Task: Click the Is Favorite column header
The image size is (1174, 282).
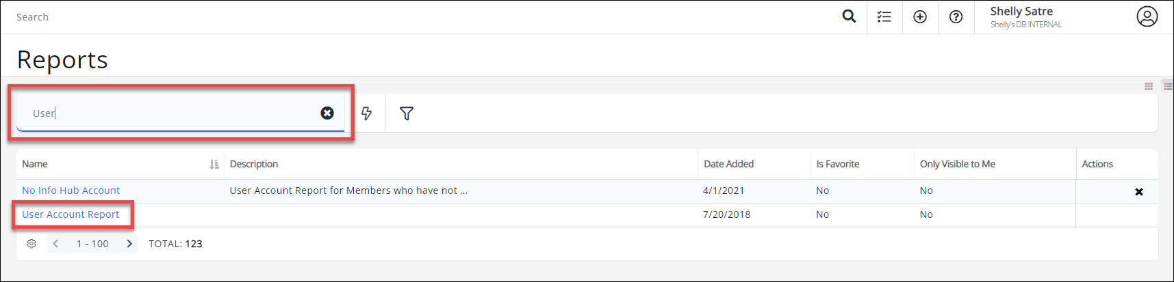Action: pyautogui.click(x=837, y=164)
